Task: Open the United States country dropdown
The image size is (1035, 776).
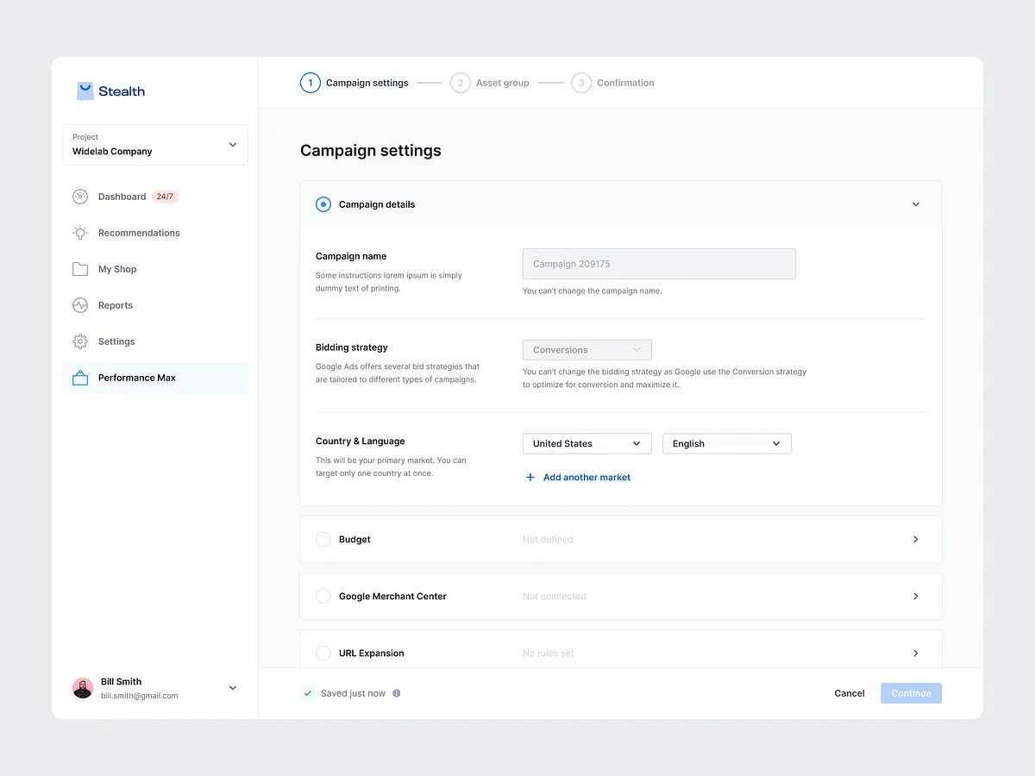Action: coord(586,443)
